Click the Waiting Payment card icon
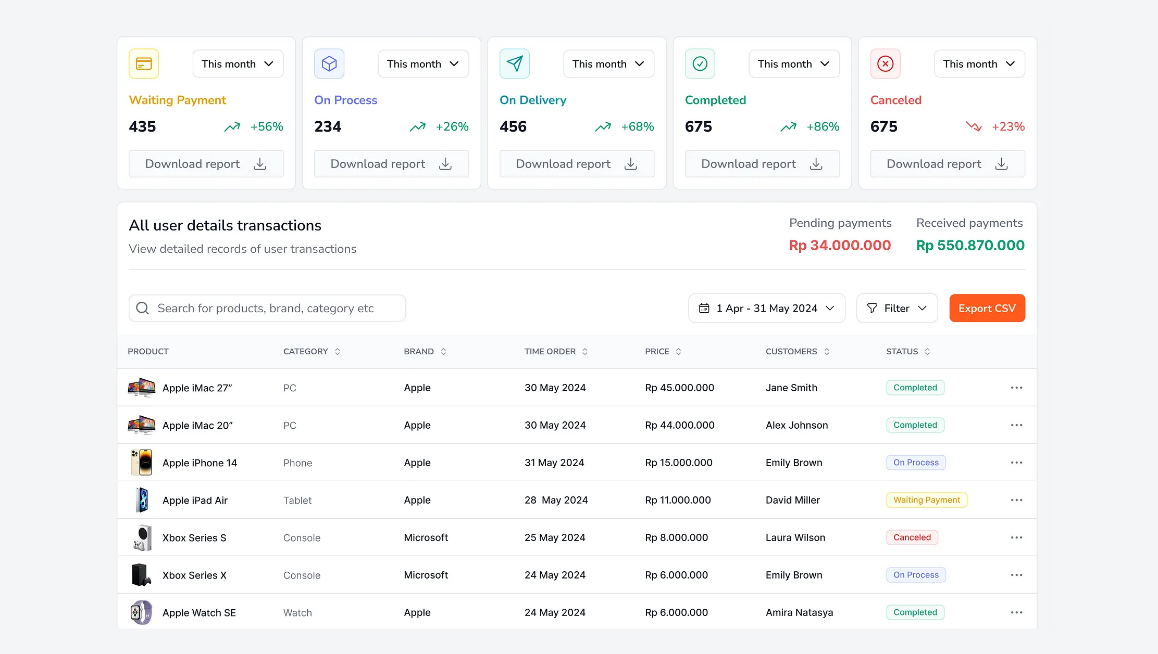This screenshot has width=1158, height=654. tap(143, 63)
